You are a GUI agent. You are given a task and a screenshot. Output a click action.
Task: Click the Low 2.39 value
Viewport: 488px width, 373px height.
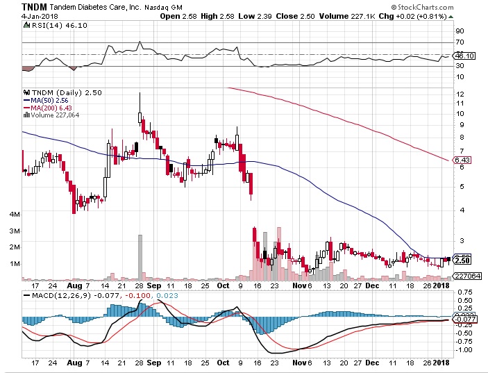255,16
